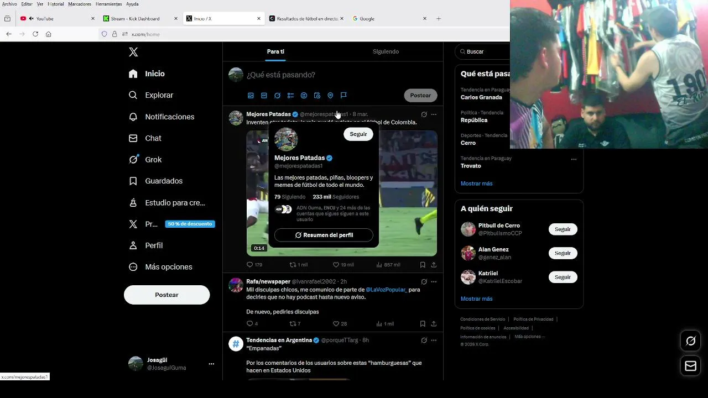Add a GIF to the post
This screenshot has height=398, width=708.
click(x=264, y=96)
